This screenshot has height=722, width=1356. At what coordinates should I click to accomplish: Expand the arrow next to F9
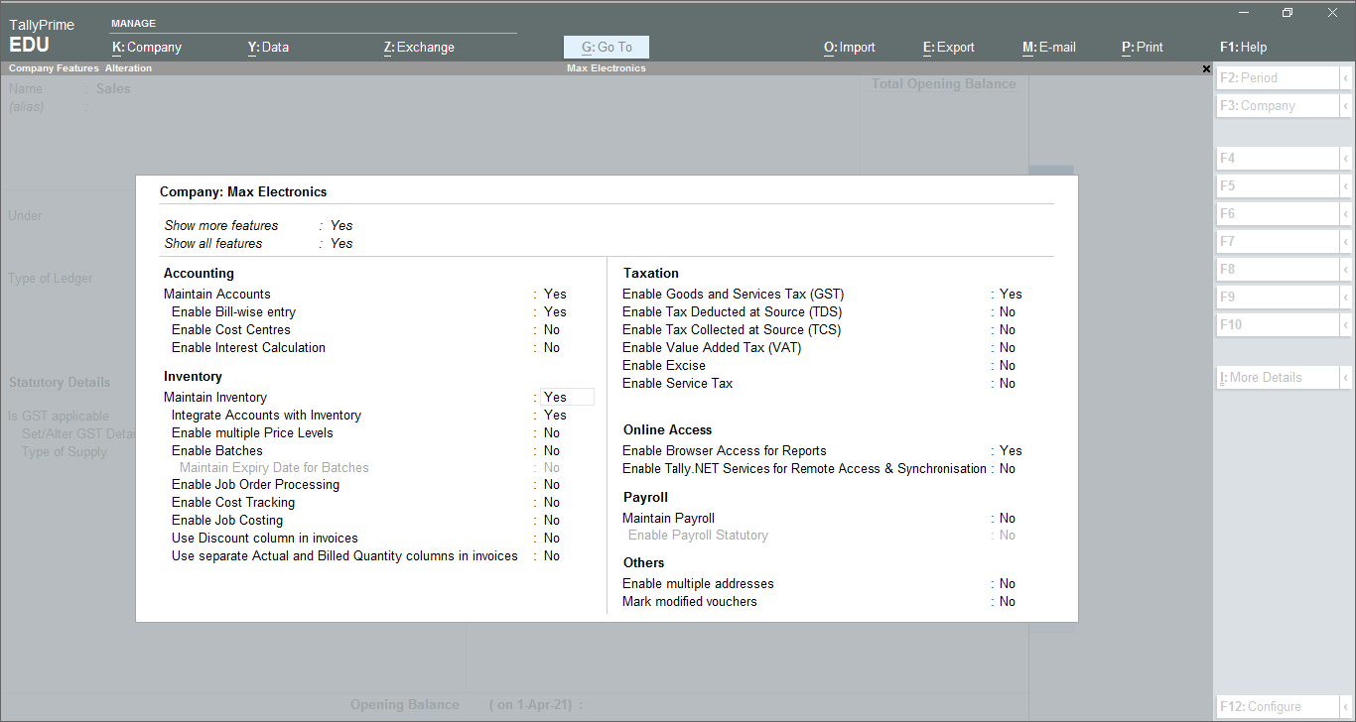coord(1346,298)
